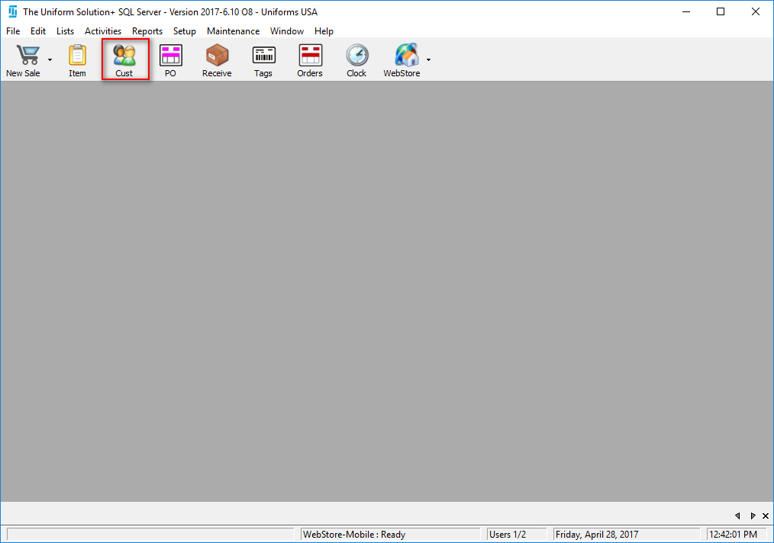Click the left arrow in bottom-right corner
Viewport: 774px width, 543px height.
[x=738, y=516]
